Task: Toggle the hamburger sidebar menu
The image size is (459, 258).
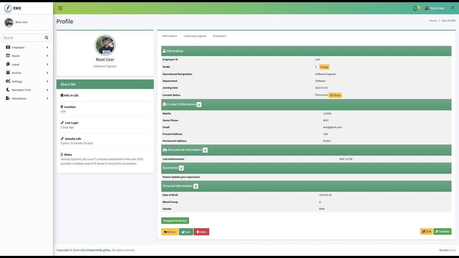Action: pyautogui.click(x=60, y=8)
